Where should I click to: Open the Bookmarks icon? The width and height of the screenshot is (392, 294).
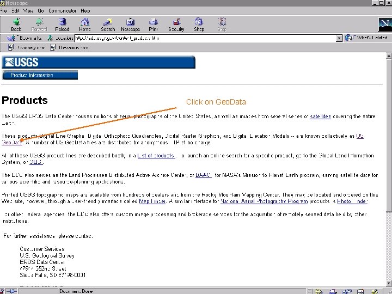pos(11,38)
